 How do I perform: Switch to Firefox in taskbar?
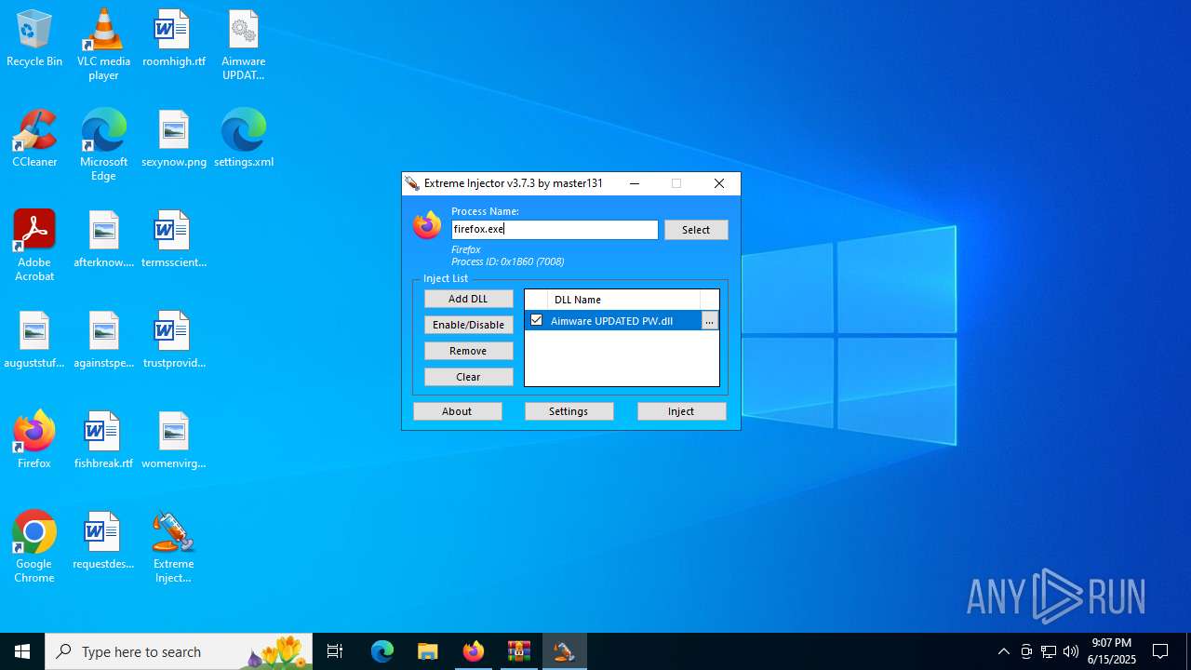coord(474,651)
